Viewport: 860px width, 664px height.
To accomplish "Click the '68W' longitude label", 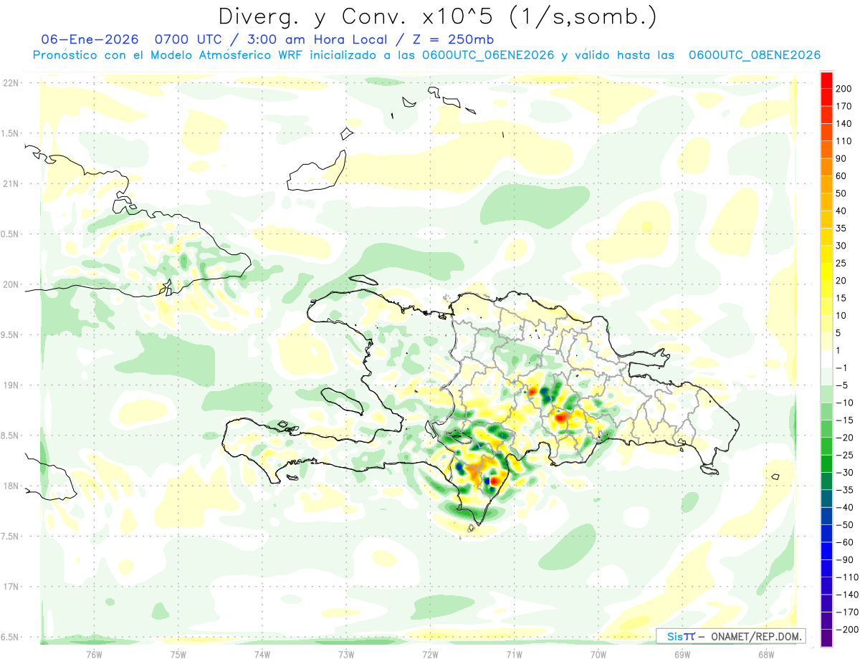I will point(765,653).
